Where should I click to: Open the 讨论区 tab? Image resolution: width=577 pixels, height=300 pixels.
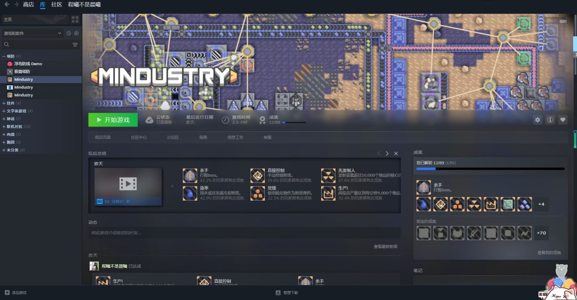click(x=173, y=137)
